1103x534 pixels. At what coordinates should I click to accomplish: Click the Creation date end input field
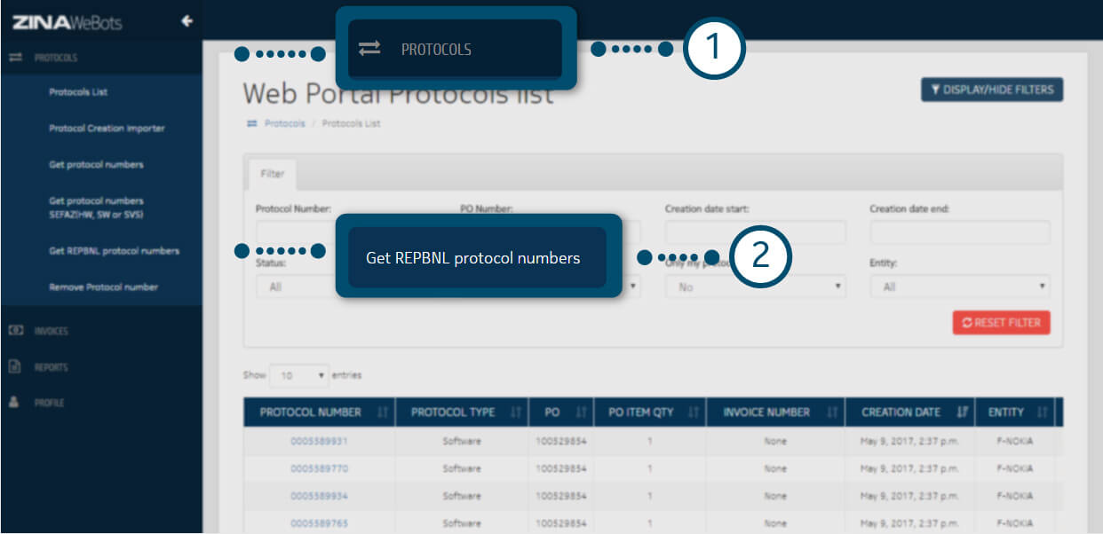click(x=959, y=232)
